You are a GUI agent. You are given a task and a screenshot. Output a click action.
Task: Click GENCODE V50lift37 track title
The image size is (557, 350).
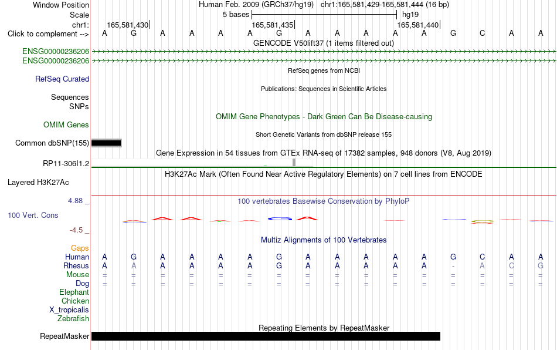point(324,43)
